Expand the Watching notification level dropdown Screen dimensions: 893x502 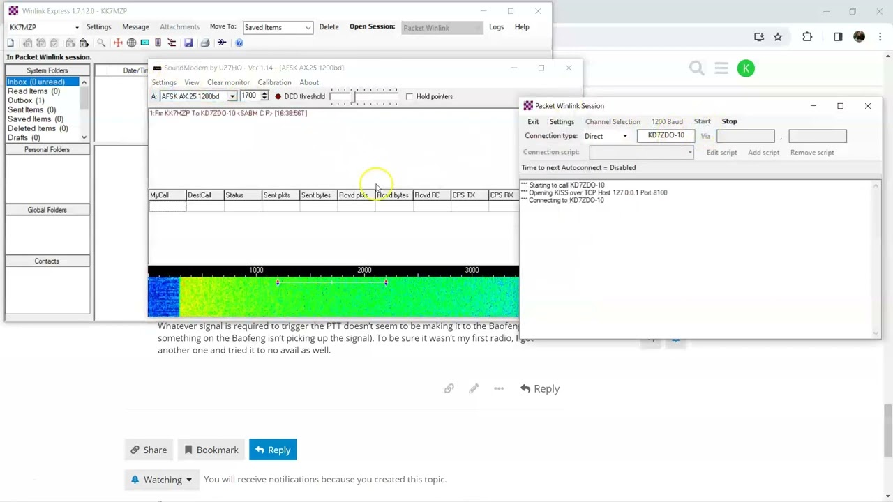(160, 479)
